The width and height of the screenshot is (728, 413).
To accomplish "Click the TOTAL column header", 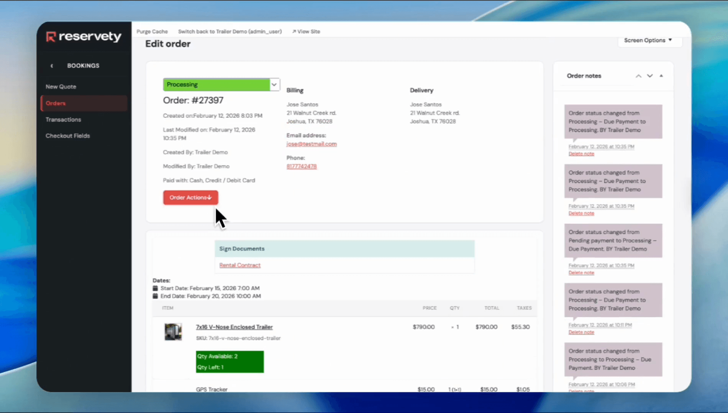I will [x=492, y=308].
